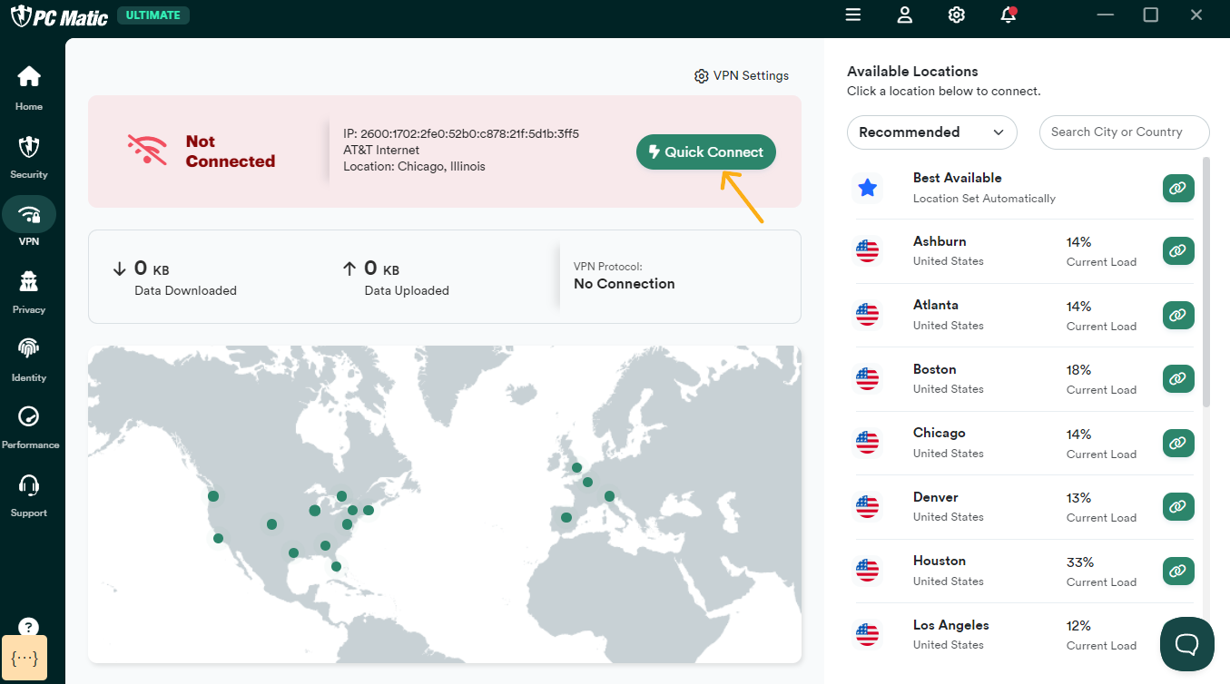
Task: Open the chat support bubble icon
Action: (1186, 643)
